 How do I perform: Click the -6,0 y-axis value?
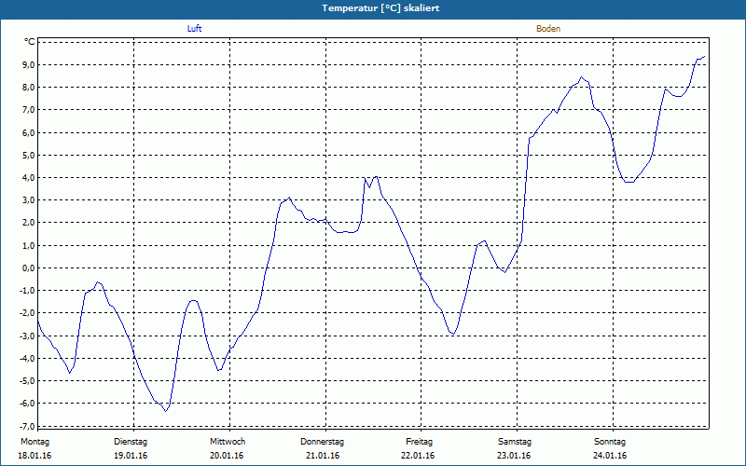[x=26, y=404]
